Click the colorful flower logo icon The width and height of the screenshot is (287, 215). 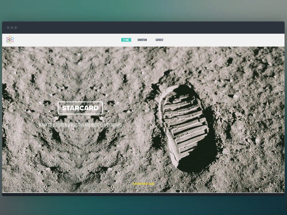[x=10, y=40]
